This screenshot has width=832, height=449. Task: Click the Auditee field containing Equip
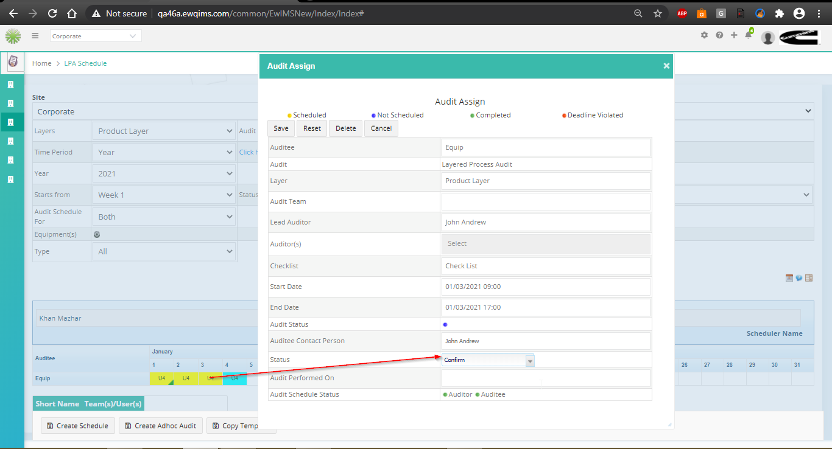tap(545, 147)
